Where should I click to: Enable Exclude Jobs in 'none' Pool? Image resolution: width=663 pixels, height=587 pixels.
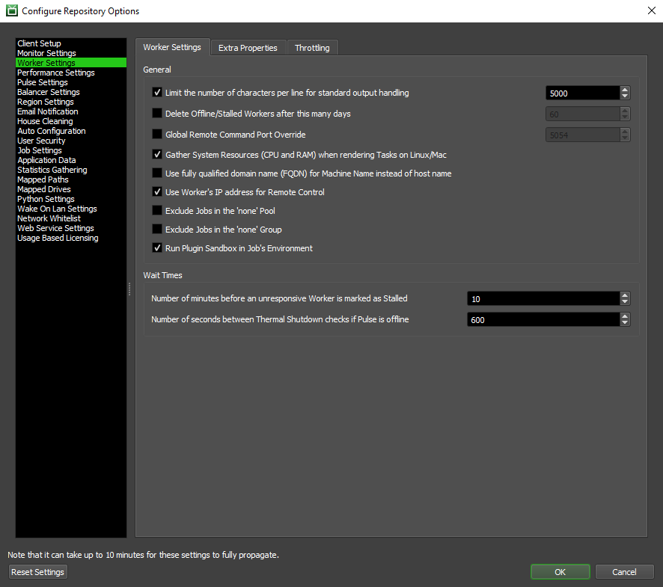click(157, 211)
